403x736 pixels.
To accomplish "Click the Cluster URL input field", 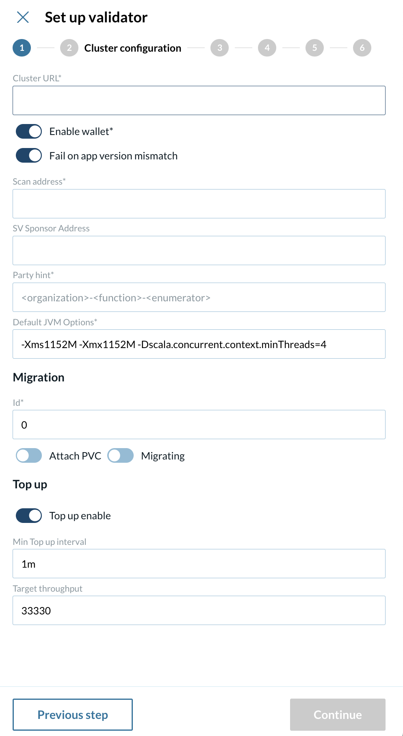I will click(199, 100).
